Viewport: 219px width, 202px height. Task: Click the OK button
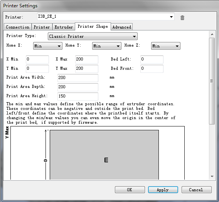coord(130,190)
